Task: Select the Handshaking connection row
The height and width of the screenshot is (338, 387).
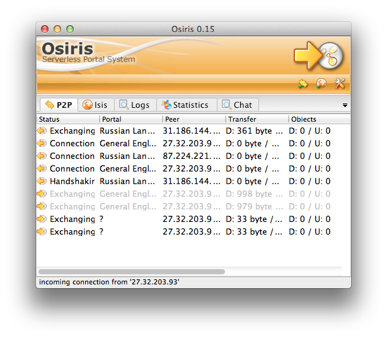Action: click(x=189, y=181)
